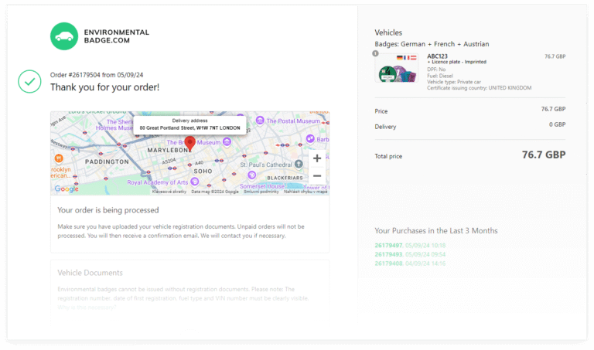The width and height of the screenshot is (594, 350).
Task: Click the Google logo on the map
Action: coord(67,189)
